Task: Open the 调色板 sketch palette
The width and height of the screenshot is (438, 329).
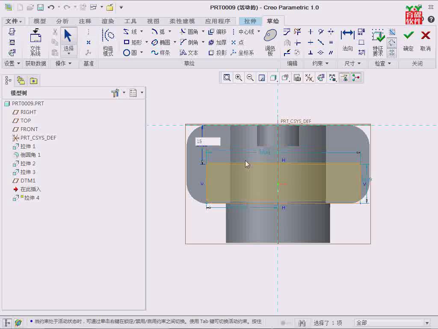Action: point(270,42)
